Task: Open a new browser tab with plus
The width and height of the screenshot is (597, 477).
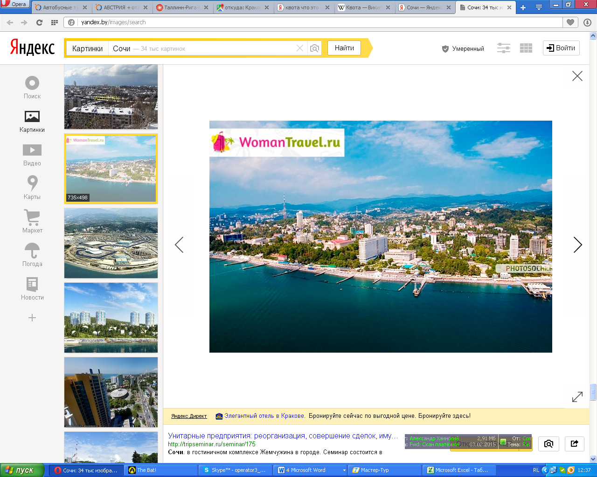Action: [x=523, y=7]
